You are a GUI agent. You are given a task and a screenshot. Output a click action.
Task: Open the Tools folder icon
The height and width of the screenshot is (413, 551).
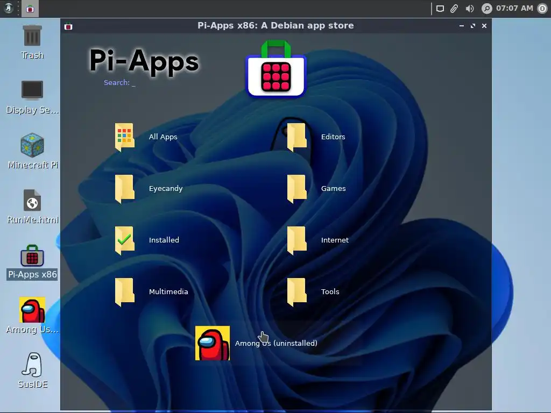point(297,292)
